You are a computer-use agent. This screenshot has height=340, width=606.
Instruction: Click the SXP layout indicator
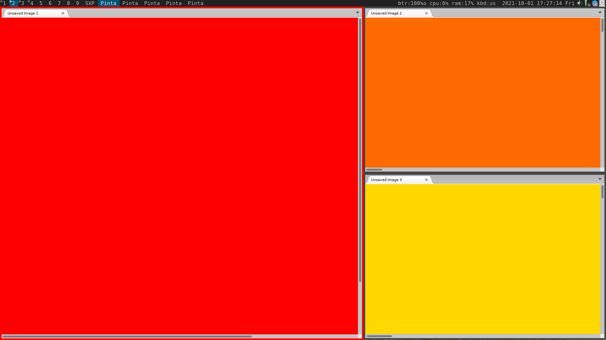click(90, 3)
